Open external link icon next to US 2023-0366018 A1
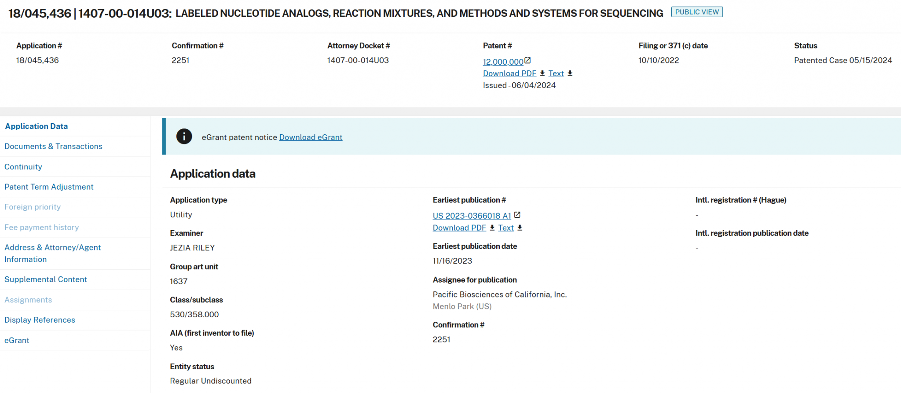Screen dimensions: 901x393 click(x=517, y=215)
